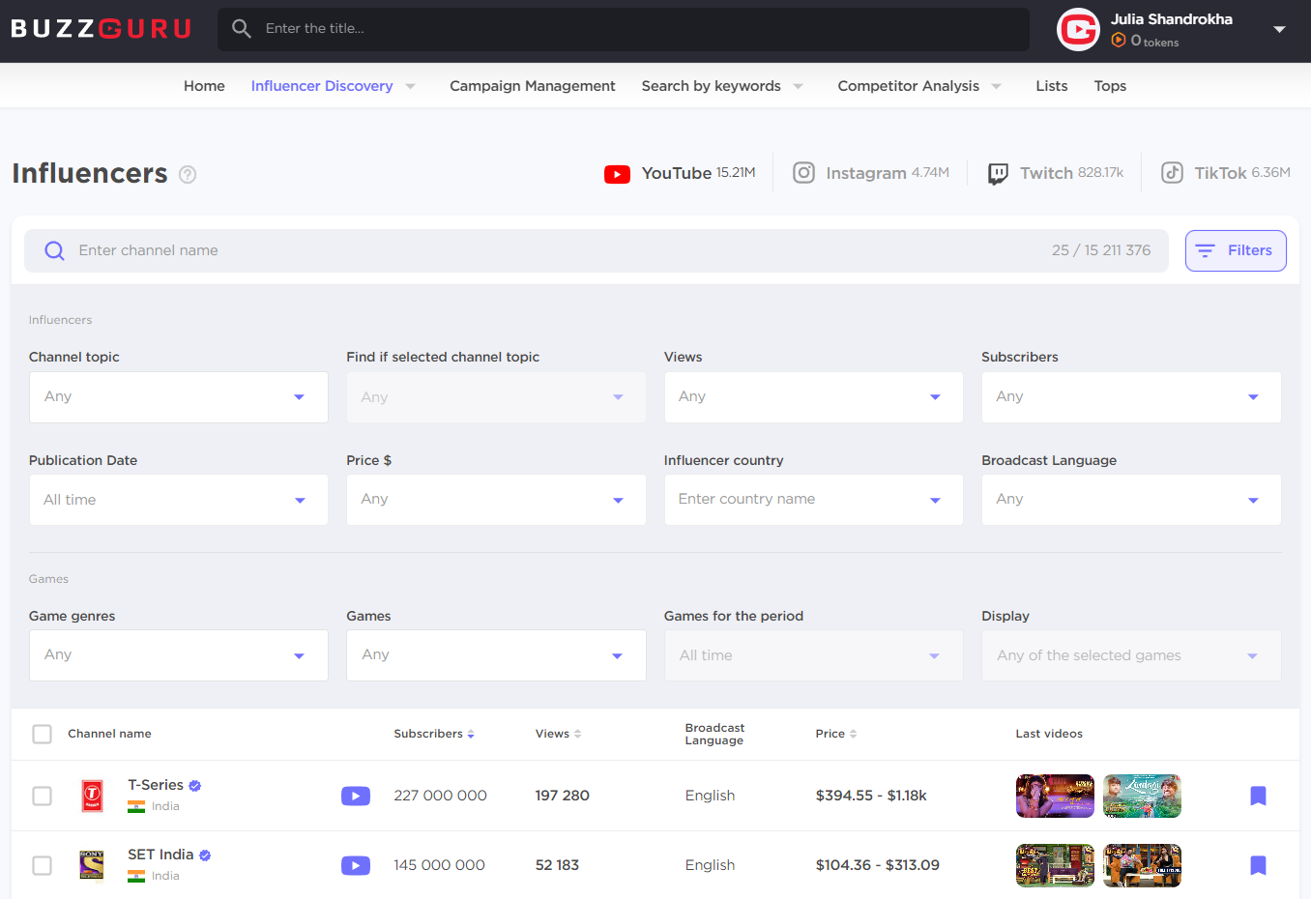Click the YouTube platform icon
Viewport: 1311px width, 899px height.
click(617, 174)
